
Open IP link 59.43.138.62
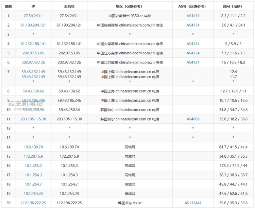(33, 91)
